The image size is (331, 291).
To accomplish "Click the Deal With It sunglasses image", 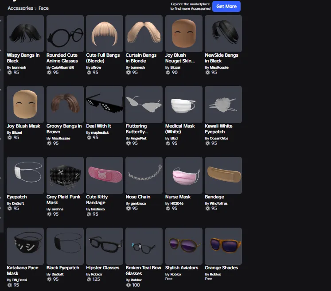I will [105, 105].
